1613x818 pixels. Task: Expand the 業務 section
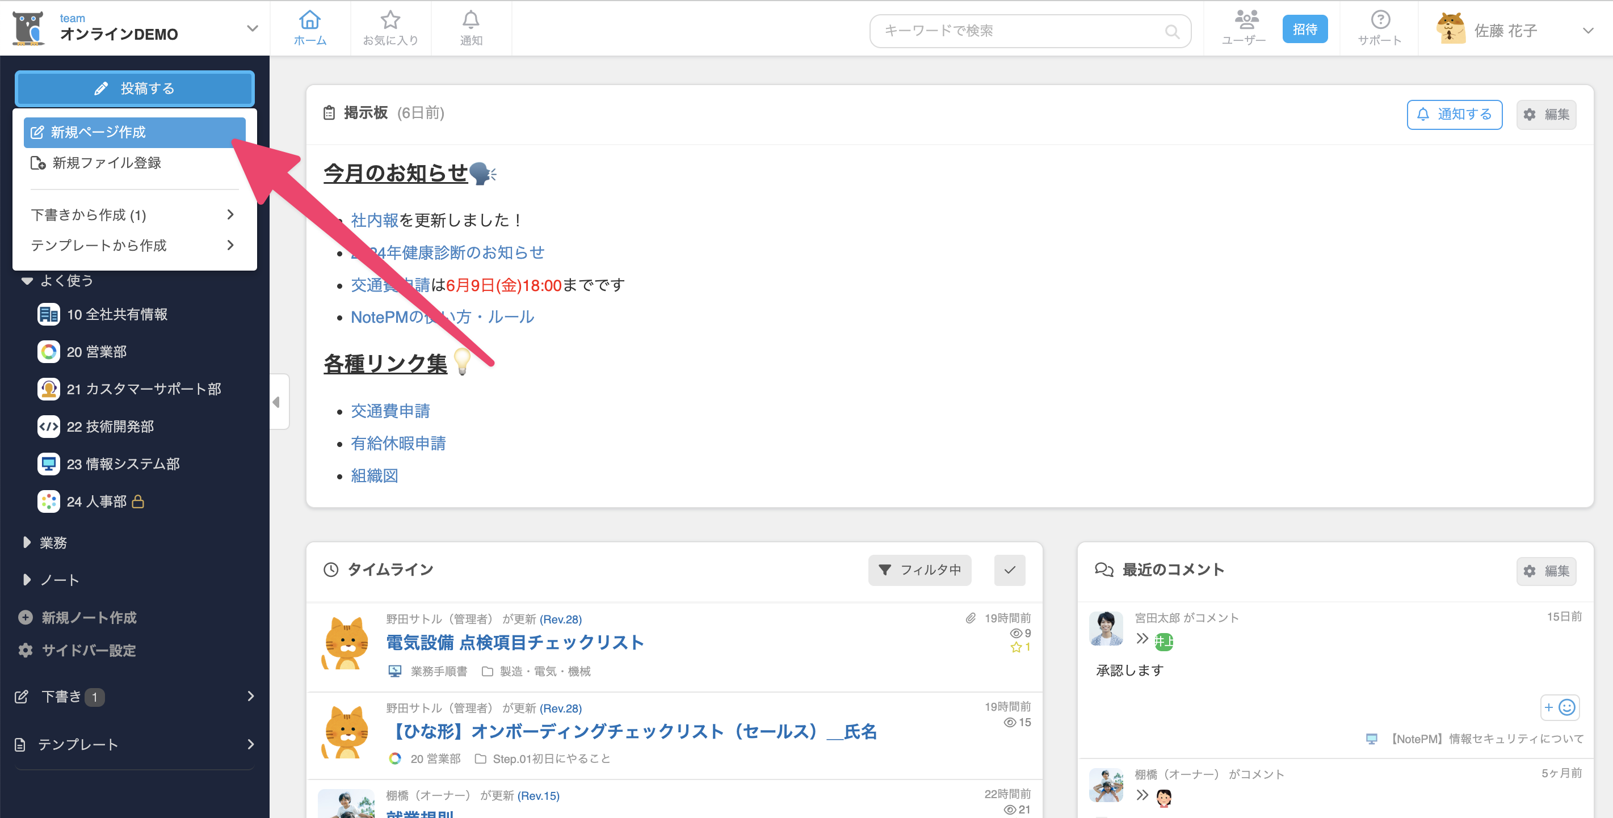(26, 543)
